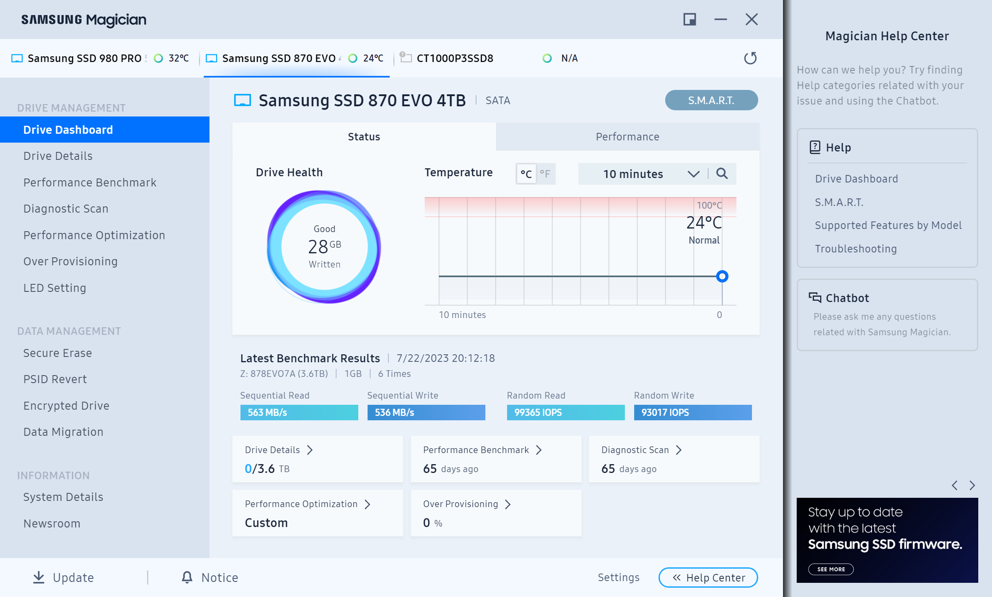Show previous help center banner
The height and width of the screenshot is (597, 992).
955,485
